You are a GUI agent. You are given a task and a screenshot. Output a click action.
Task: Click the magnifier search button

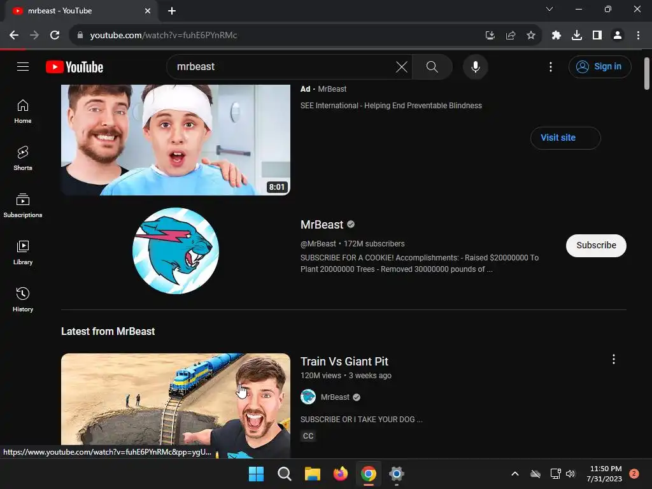tap(432, 66)
